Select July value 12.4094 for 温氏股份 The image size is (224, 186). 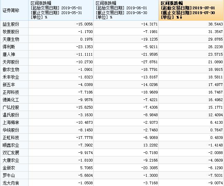(215, 115)
